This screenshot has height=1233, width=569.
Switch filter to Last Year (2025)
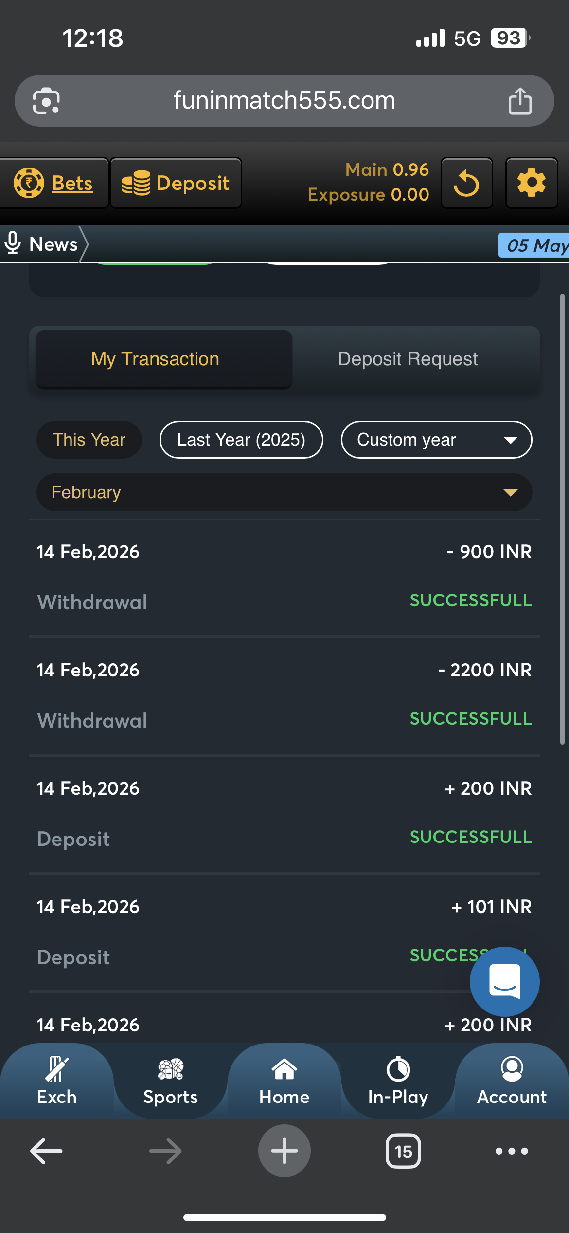241,440
